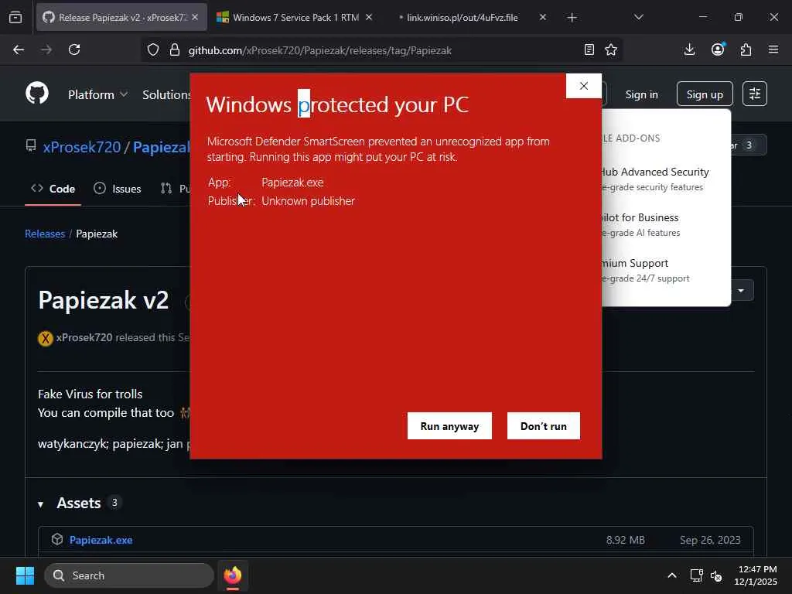The image size is (792, 594).
Task: Click the Papiezak.exe package icon
Action: pyautogui.click(x=57, y=539)
